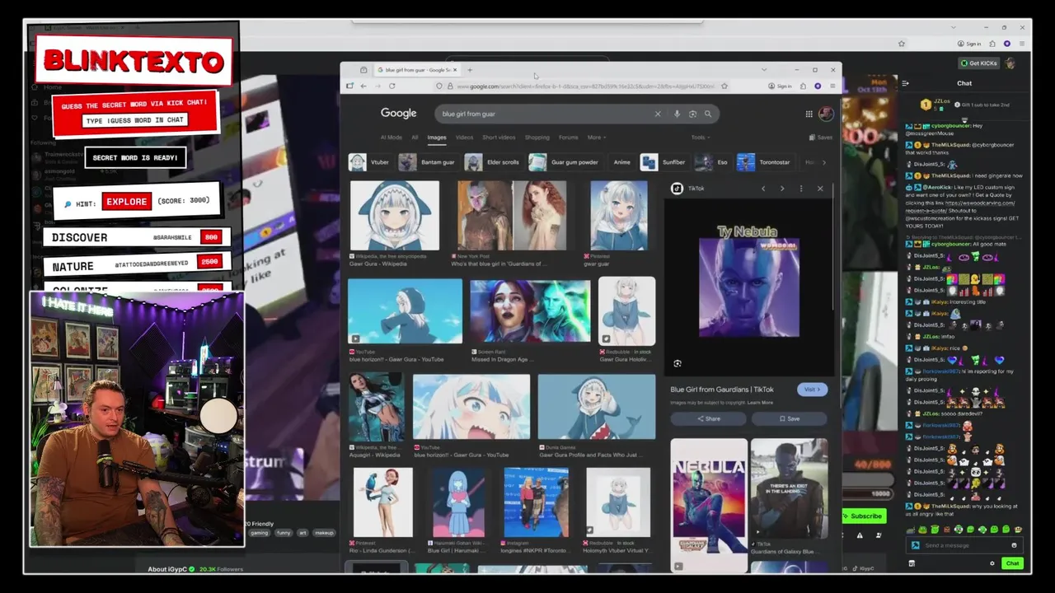The image size is (1055, 593).
Task: Apply the Anime suggestion chip
Action: click(621, 162)
